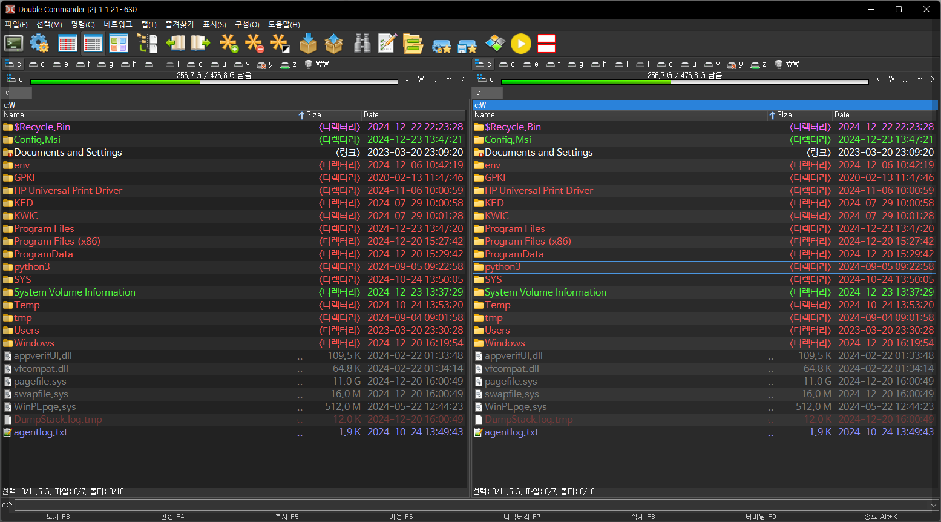
Task: Click the yellow round play icon
Action: [x=520, y=44]
